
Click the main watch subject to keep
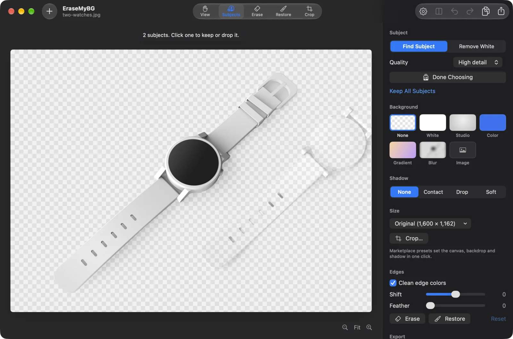(x=194, y=162)
